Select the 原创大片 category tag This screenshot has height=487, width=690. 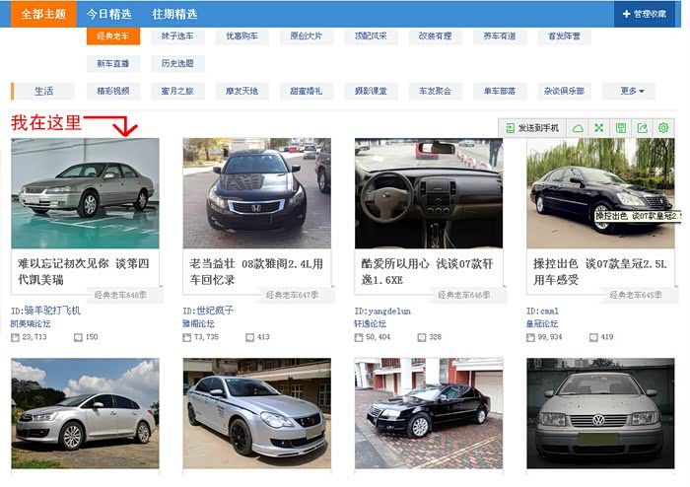click(307, 36)
